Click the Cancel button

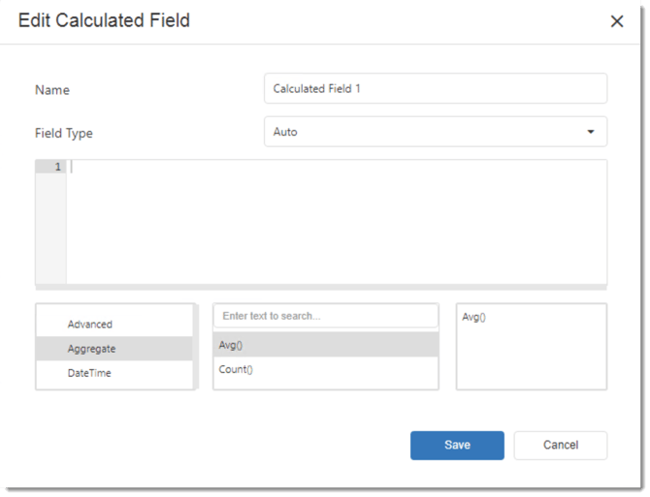point(561,446)
